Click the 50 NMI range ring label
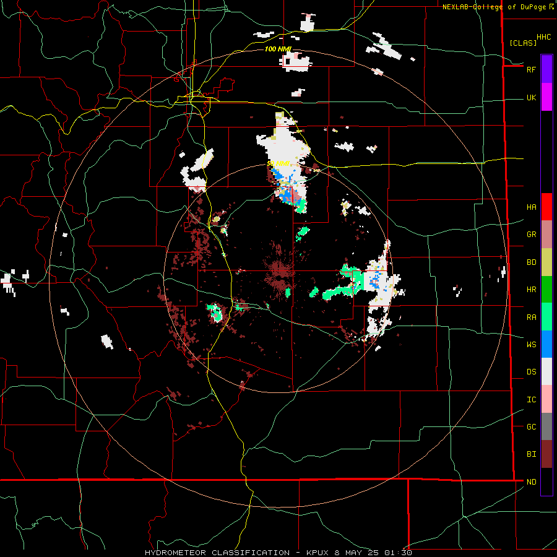 pos(278,164)
